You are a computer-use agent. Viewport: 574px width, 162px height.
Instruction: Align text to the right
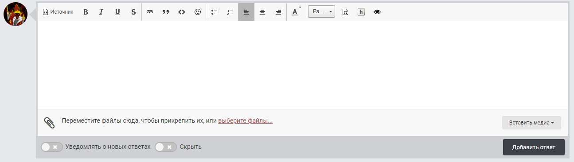tap(278, 12)
